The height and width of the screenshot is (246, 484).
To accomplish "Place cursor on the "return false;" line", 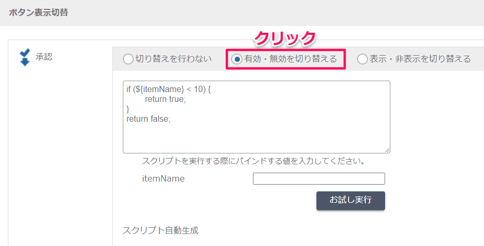I will [148, 119].
